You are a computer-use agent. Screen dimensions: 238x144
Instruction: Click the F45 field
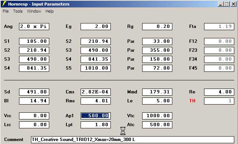219,68
